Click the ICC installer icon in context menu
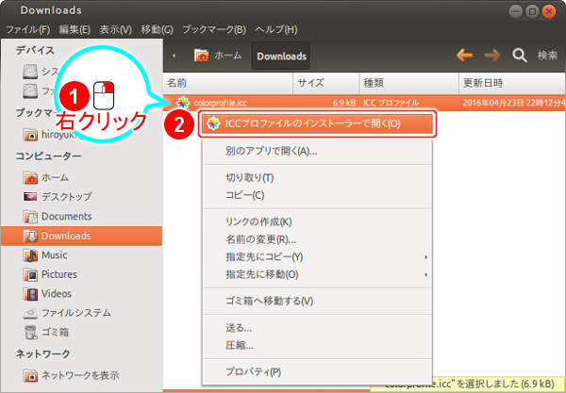566x393 pixels. [x=213, y=123]
